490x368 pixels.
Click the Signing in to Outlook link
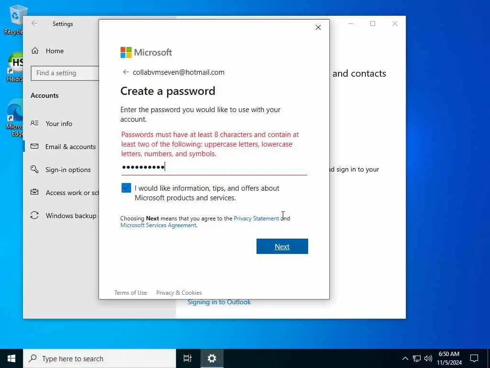[x=219, y=302]
